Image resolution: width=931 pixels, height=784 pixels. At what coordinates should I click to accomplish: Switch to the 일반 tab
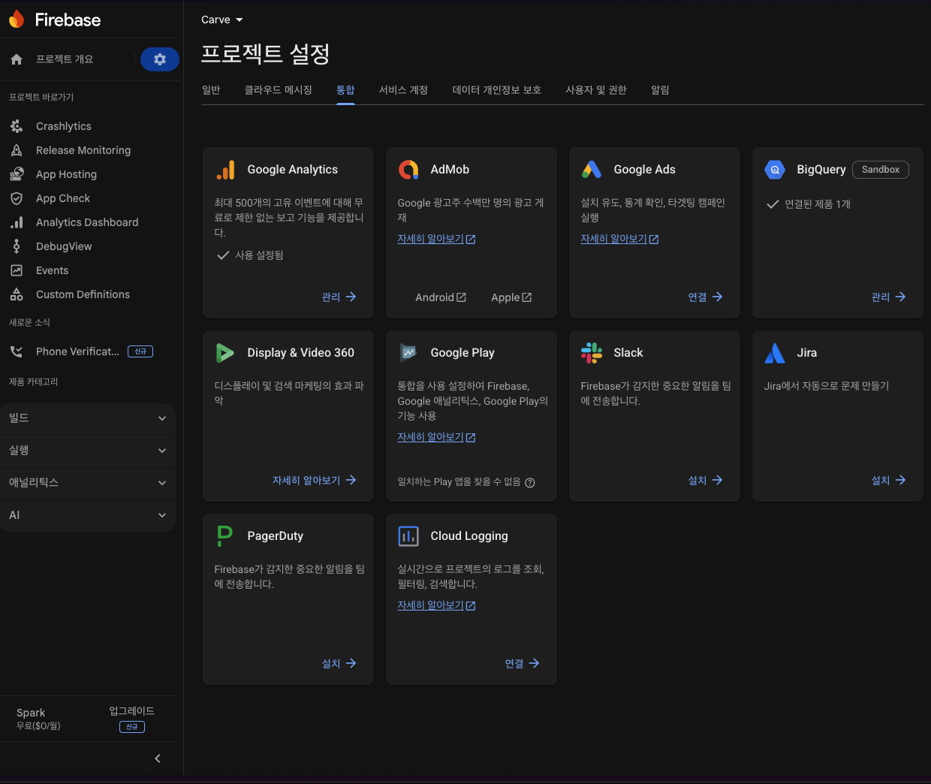pos(211,90)
